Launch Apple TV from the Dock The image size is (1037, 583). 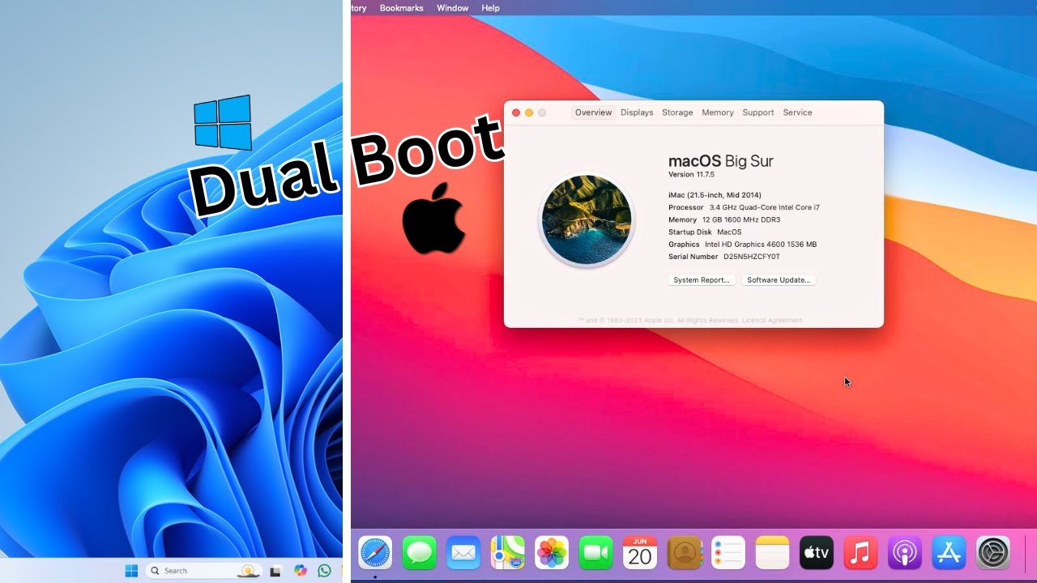817,553
